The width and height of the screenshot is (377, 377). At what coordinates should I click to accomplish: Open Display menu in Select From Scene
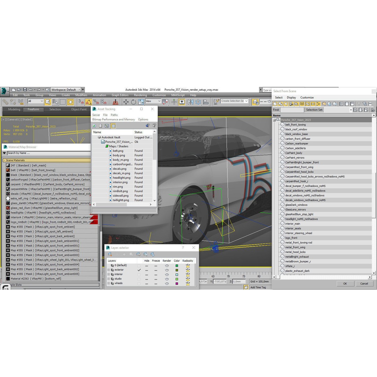[291, 98]
